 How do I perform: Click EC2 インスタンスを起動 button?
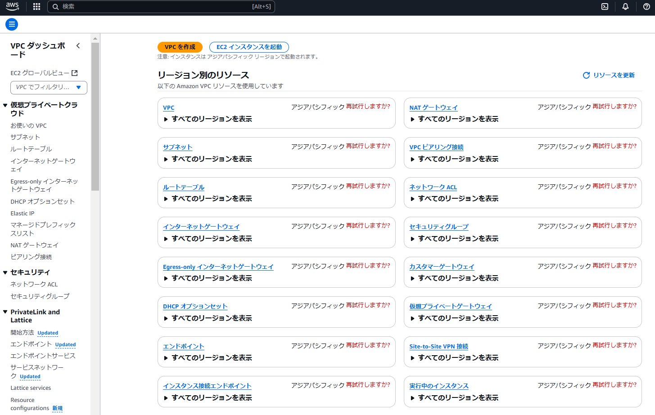(x=249, y=47)
